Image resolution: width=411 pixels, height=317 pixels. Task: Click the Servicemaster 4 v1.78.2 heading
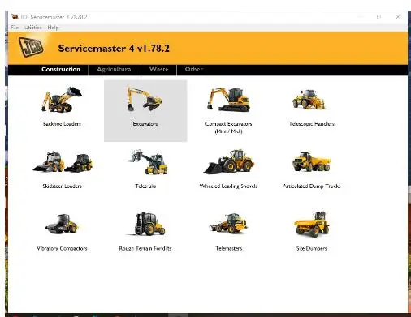114,49
